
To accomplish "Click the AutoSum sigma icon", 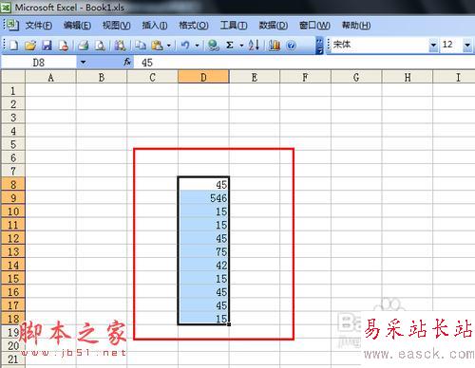I will click(230, 46).
